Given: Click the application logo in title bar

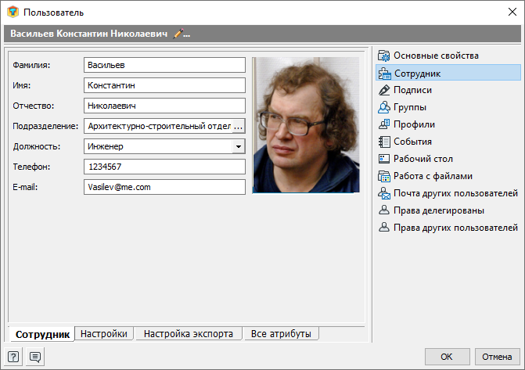Looking at the screenshot, I should click(13, 12).
